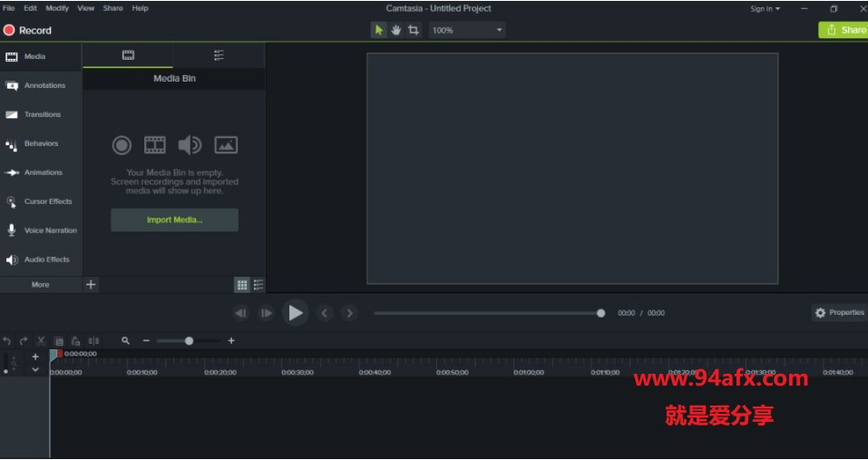
Task: Jump to previous media clip
Action: [x=325, y=313]
